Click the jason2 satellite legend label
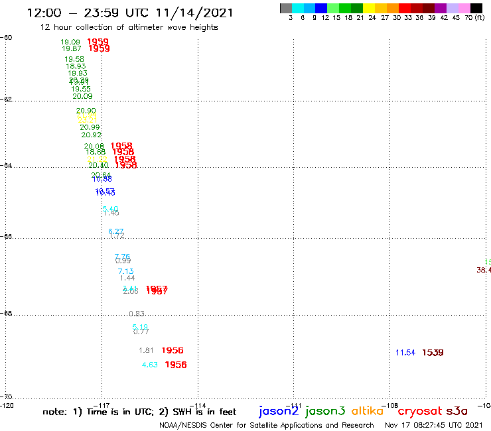 point(279,411)
